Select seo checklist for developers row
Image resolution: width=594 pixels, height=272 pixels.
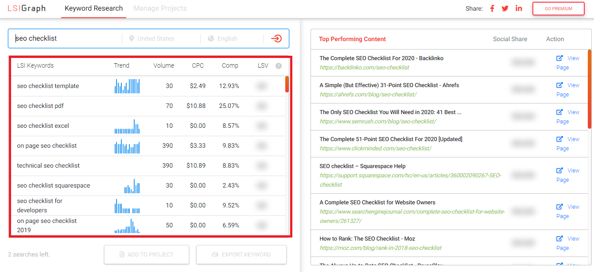(148, 205)
